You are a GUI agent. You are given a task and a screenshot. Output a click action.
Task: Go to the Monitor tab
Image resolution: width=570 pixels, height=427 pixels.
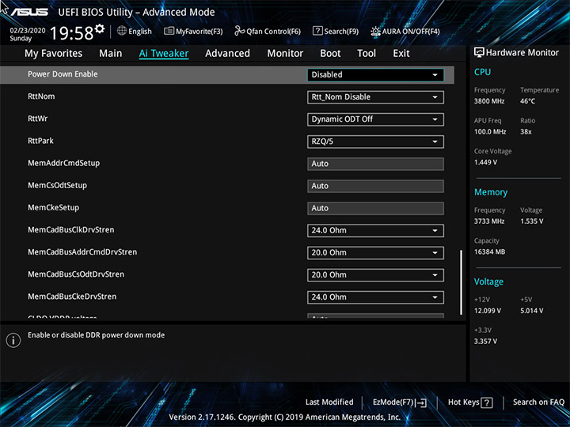[285, 54]
